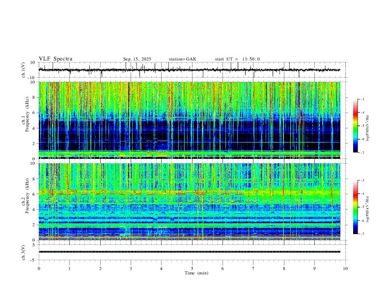Click the ch.1 voltage waveform trace
Image resolution: width=389 pixels, height=301 pixels.
(x=189, y=70)
